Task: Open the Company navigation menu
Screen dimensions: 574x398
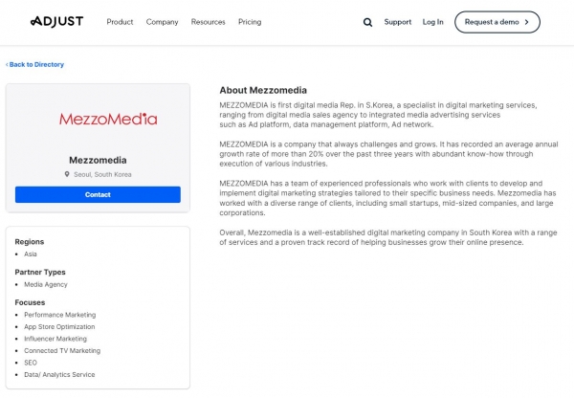Action: pos(163,22)
